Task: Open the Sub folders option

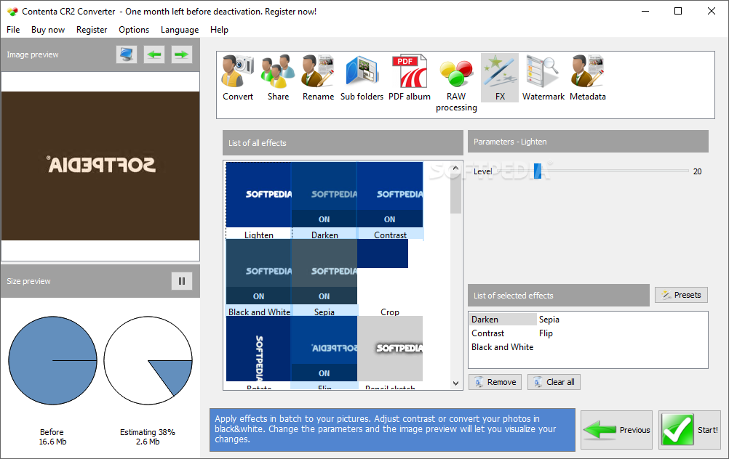Action: click(362, 78)
